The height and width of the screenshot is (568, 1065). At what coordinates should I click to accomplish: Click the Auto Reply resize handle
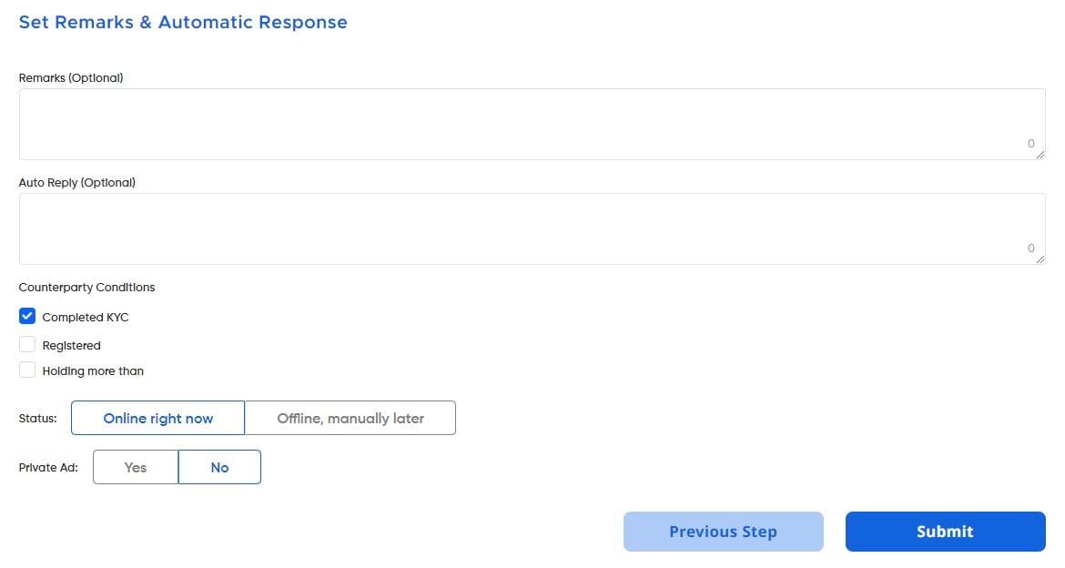click(1040, 260)
